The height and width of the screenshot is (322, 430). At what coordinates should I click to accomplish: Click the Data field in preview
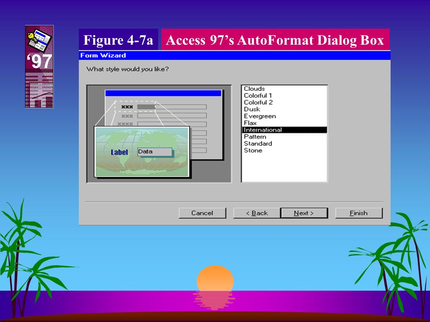click(x=155, y=152)
